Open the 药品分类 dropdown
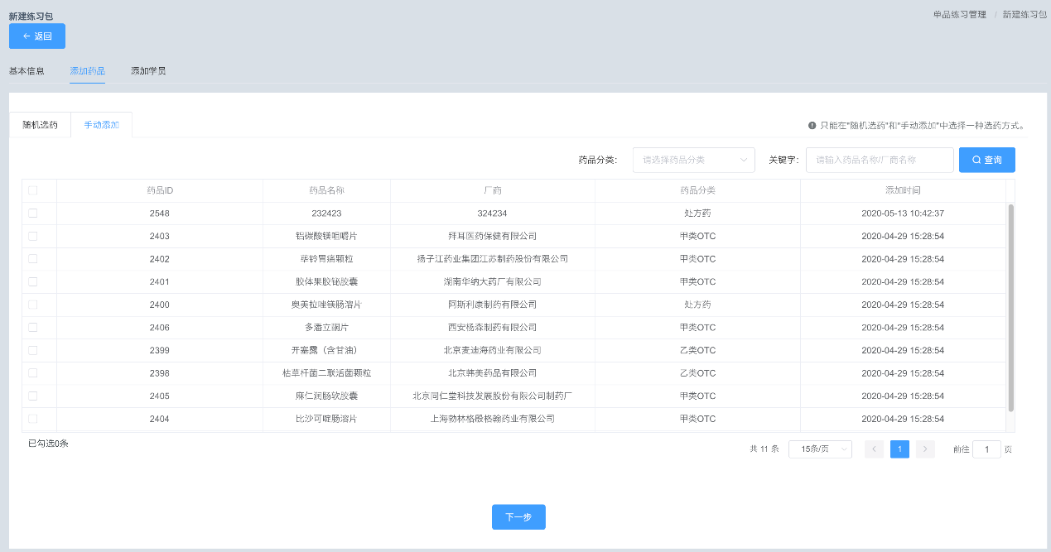Screen dimensions: 1051x552 pyautogui.click(x=694, y=160)
